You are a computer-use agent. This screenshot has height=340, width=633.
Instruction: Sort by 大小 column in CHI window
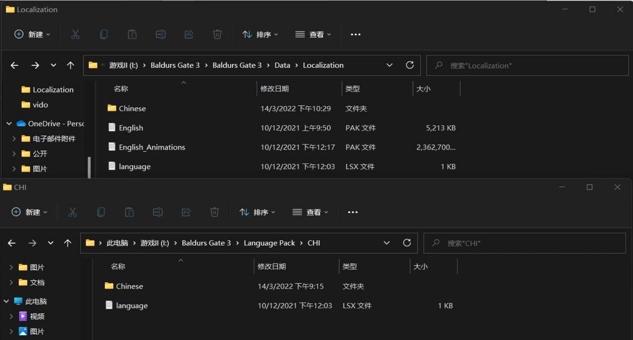click(420, 266)
